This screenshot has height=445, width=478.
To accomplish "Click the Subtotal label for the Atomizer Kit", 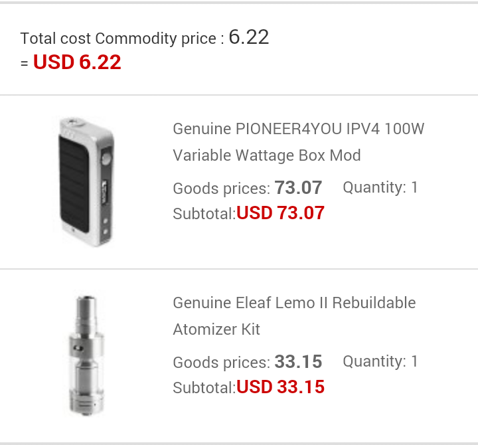I will [x=204, y=388].
